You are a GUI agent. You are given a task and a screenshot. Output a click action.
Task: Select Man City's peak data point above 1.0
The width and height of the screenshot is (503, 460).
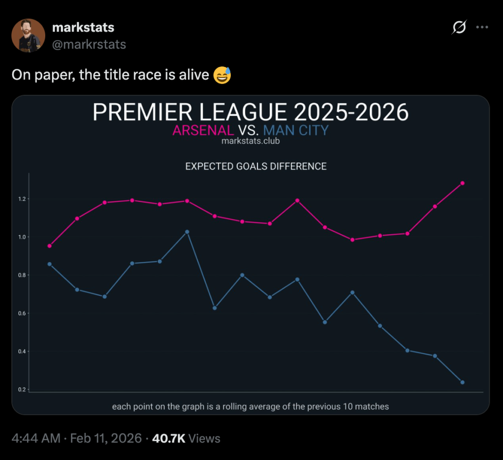click(187, 232)
